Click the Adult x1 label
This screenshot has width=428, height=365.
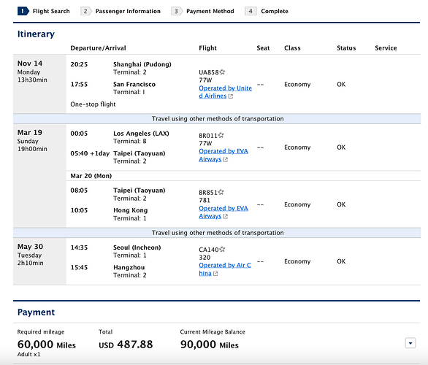[x=28, y=354]
